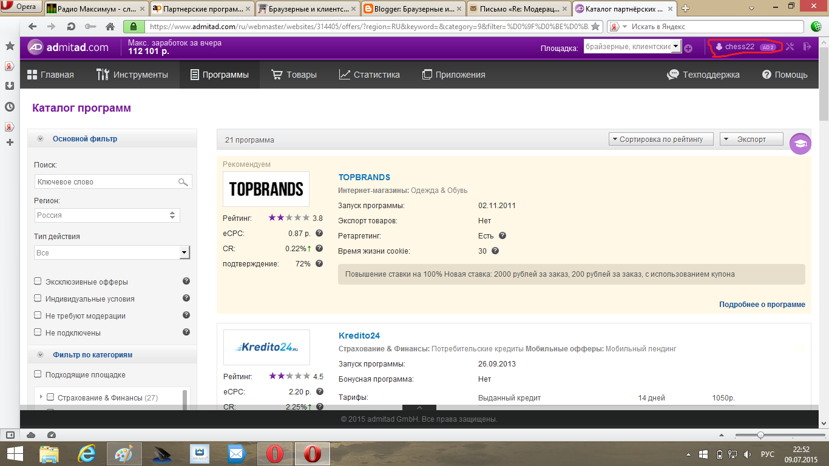Click the TOPBRANDS logo thumbnail
The image size is (829, 466).
click(x=266, y=189)
